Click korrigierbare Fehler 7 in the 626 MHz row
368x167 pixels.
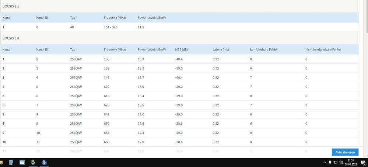[251, 105]
